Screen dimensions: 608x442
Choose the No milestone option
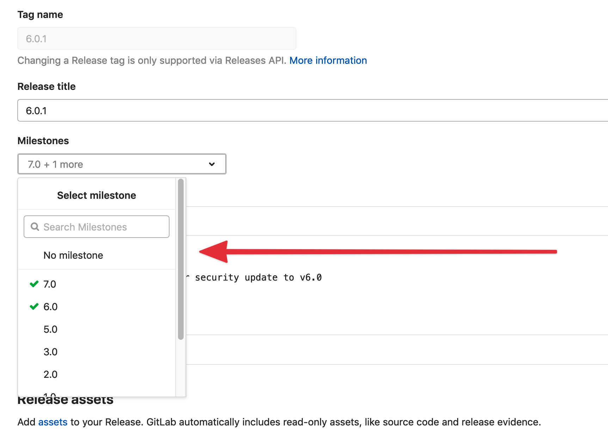pyautogui.click(x=73, y=255)
